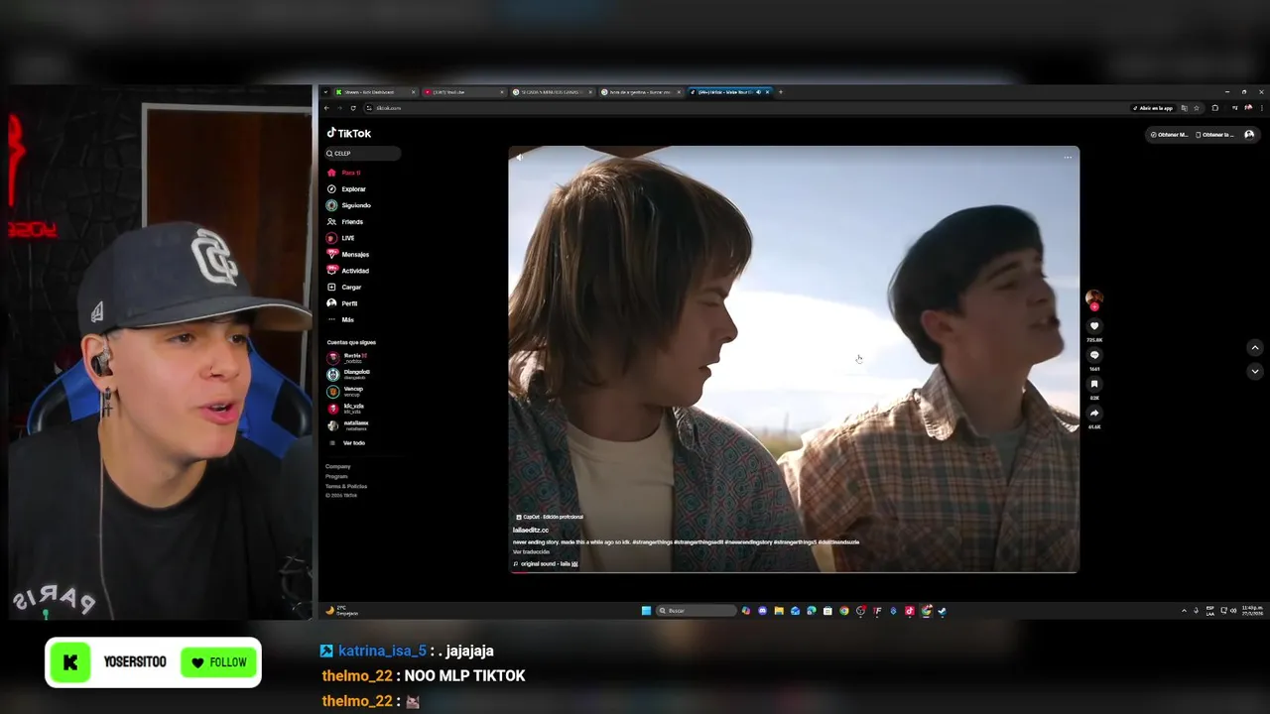
Task: Open natallaws followed account
Action: [348, 424]
